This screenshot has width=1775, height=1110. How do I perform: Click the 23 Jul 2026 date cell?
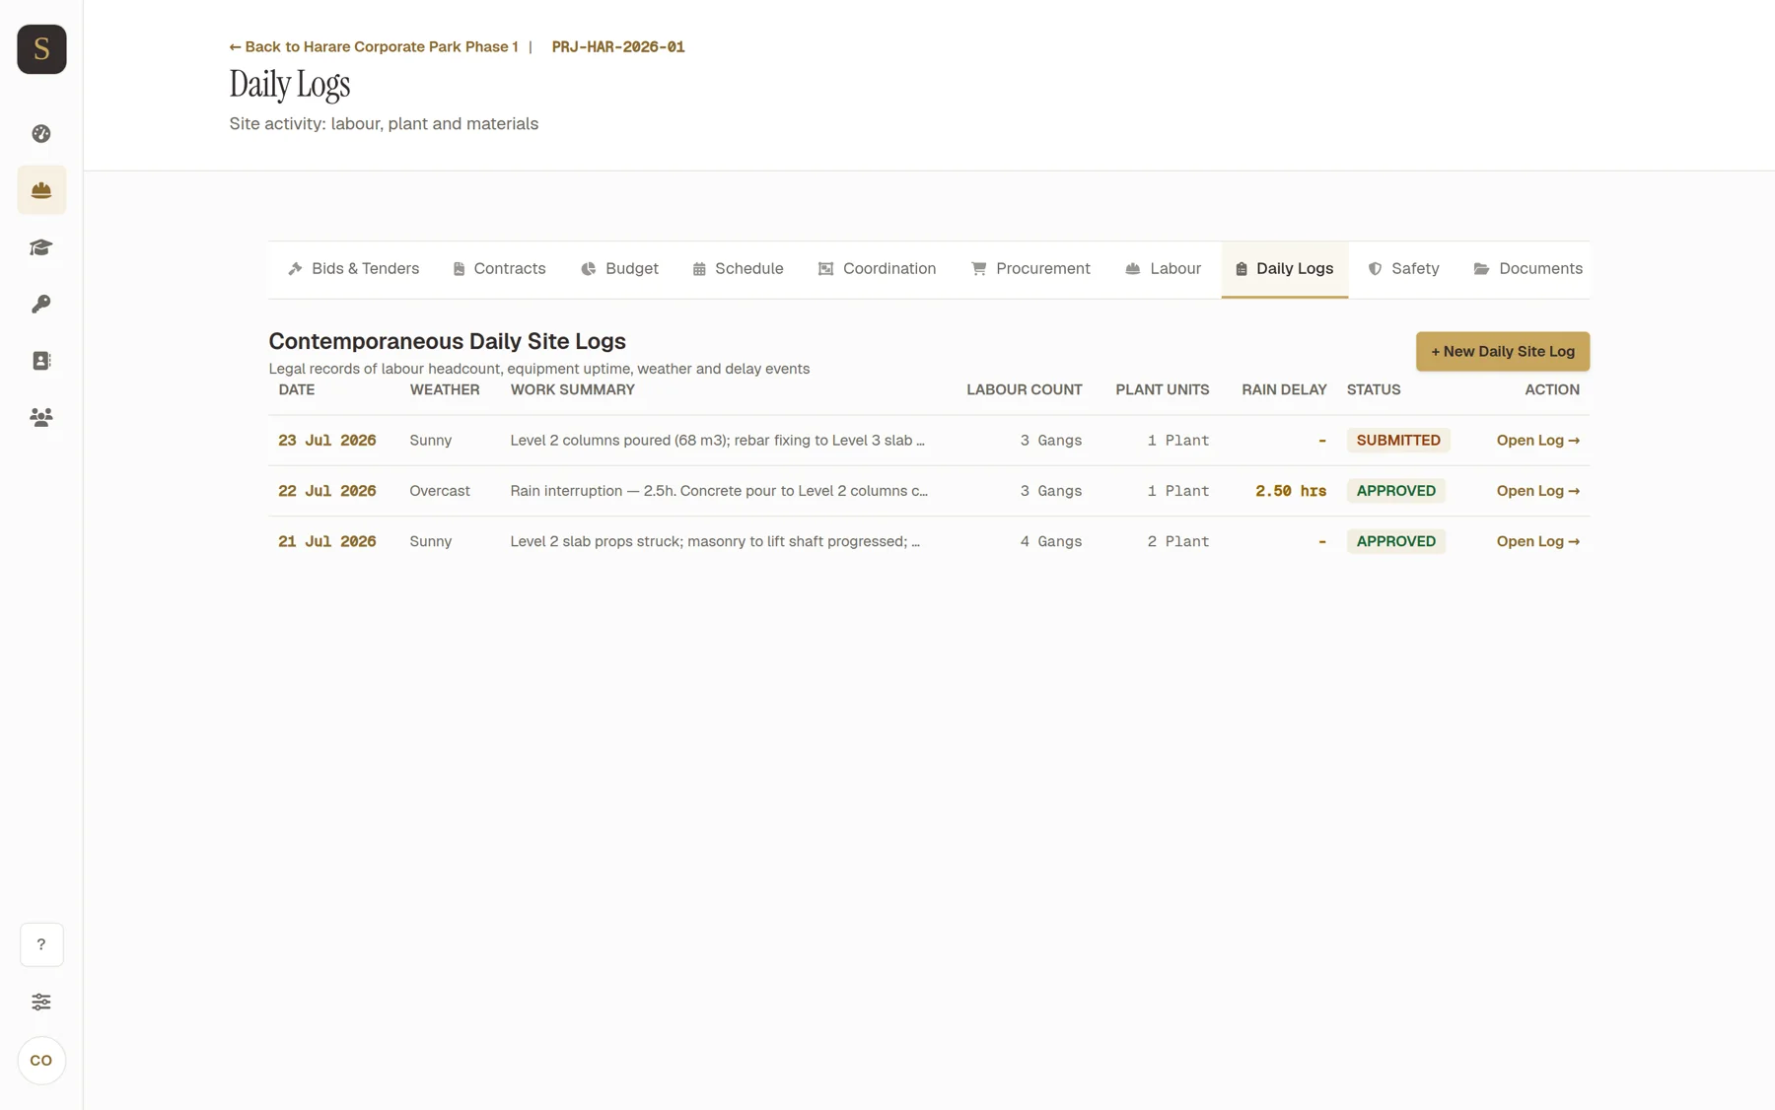tap(327, 441)
